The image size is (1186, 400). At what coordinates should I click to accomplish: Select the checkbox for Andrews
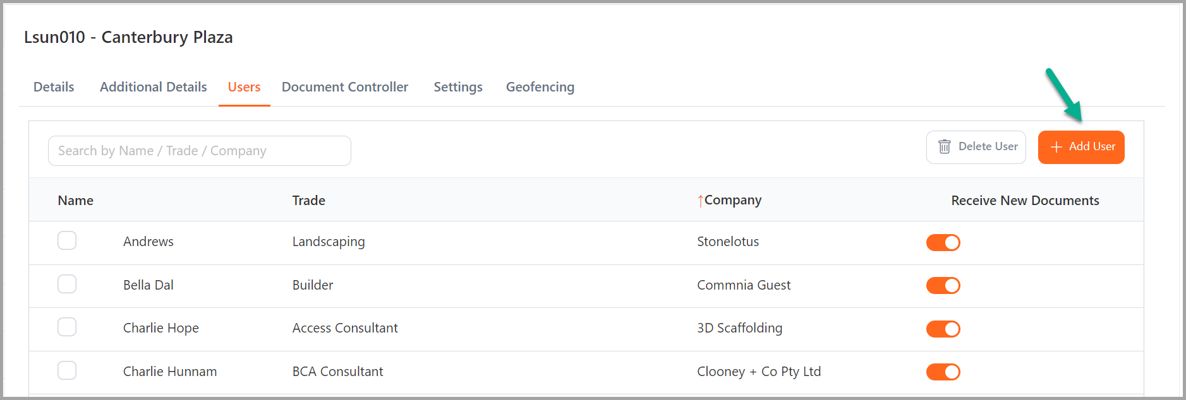tap(67, 240)
